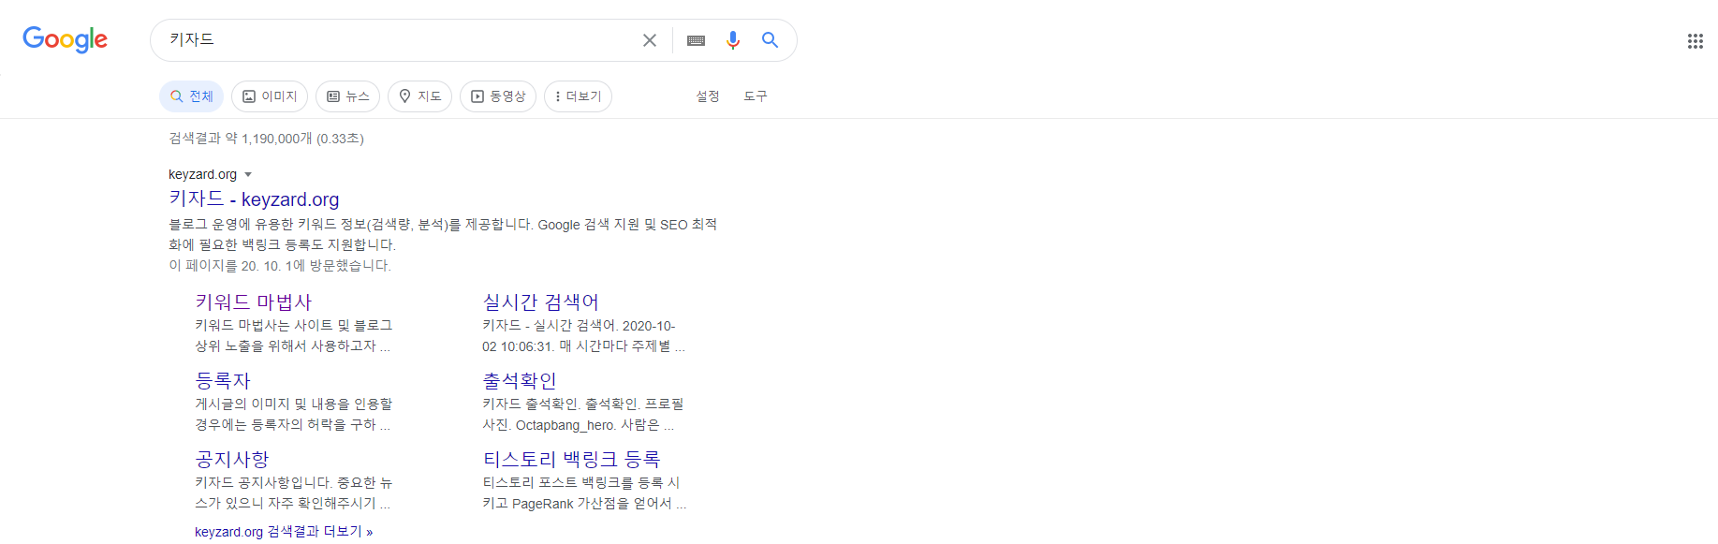This screenshot has height=544, width=1718.
Task: Open the 티스토리 백링크 등록 sitelink
Action: 571,460
